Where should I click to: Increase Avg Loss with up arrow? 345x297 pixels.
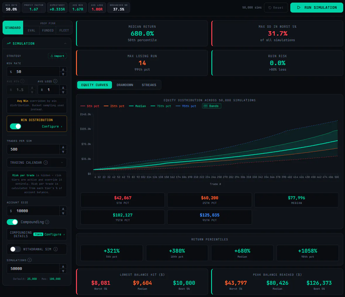click(x=63, y=88)
